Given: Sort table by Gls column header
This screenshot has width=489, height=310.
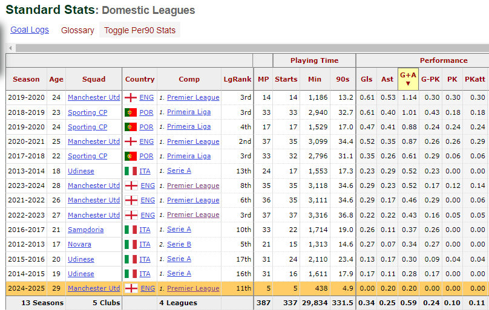Looking at the screenshot, I should point(366,79).
